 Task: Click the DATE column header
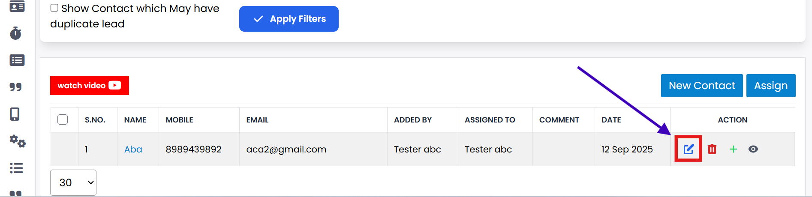(x=611, y=120)
